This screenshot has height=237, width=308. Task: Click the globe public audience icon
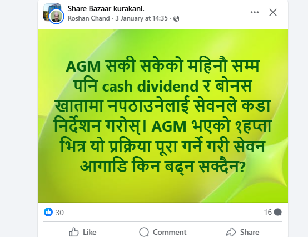pyautogui.click(x=176, y=19)
